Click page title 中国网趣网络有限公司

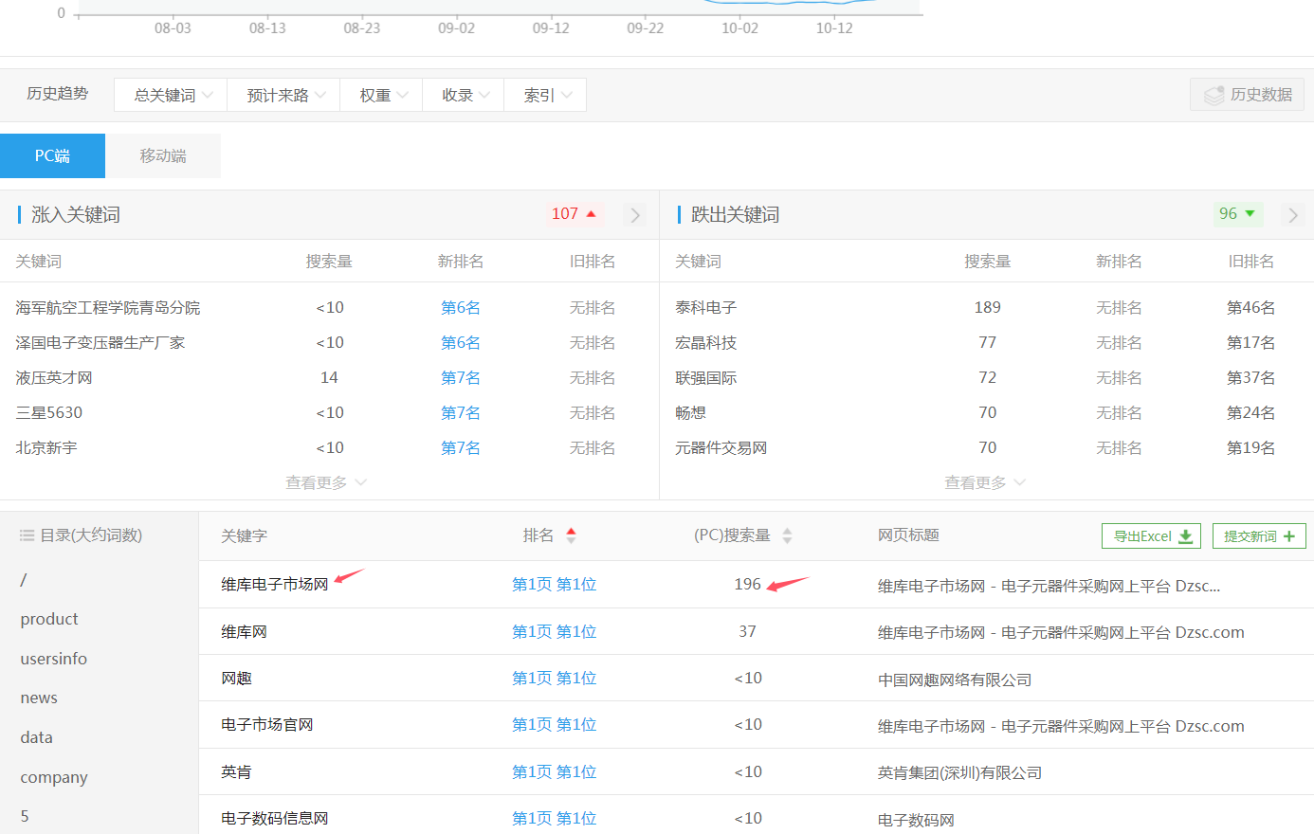tap(955, 680)
